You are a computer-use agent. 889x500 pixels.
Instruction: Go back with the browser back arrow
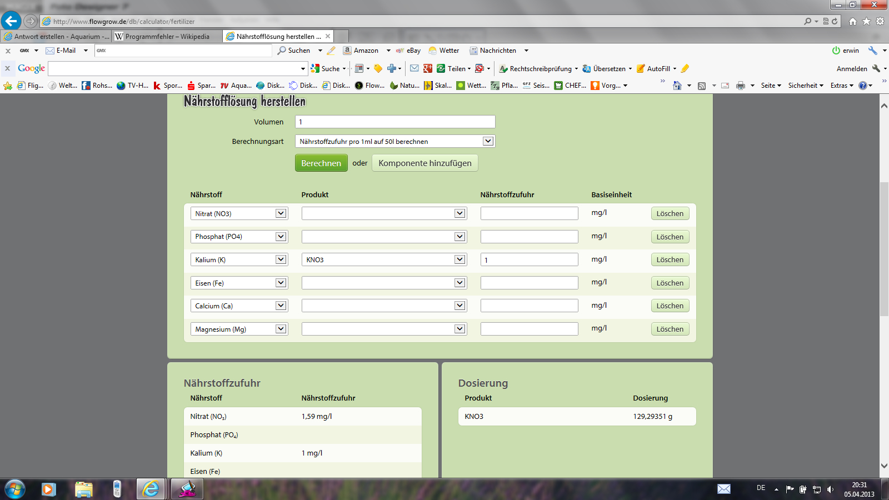point(11,21)
